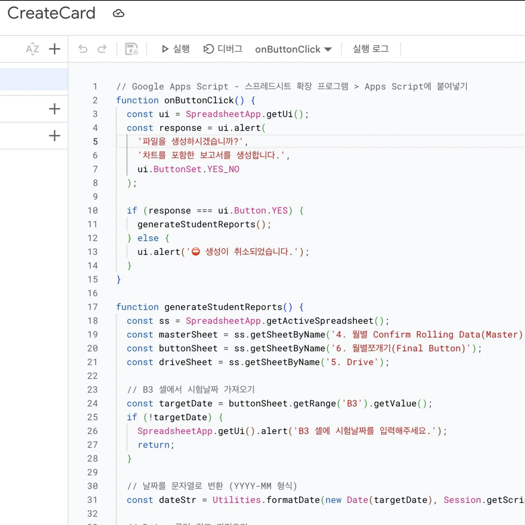Click 'driveSheet' variable on line 21
Viewport: 525px width, 525px height.
[185, 362]
